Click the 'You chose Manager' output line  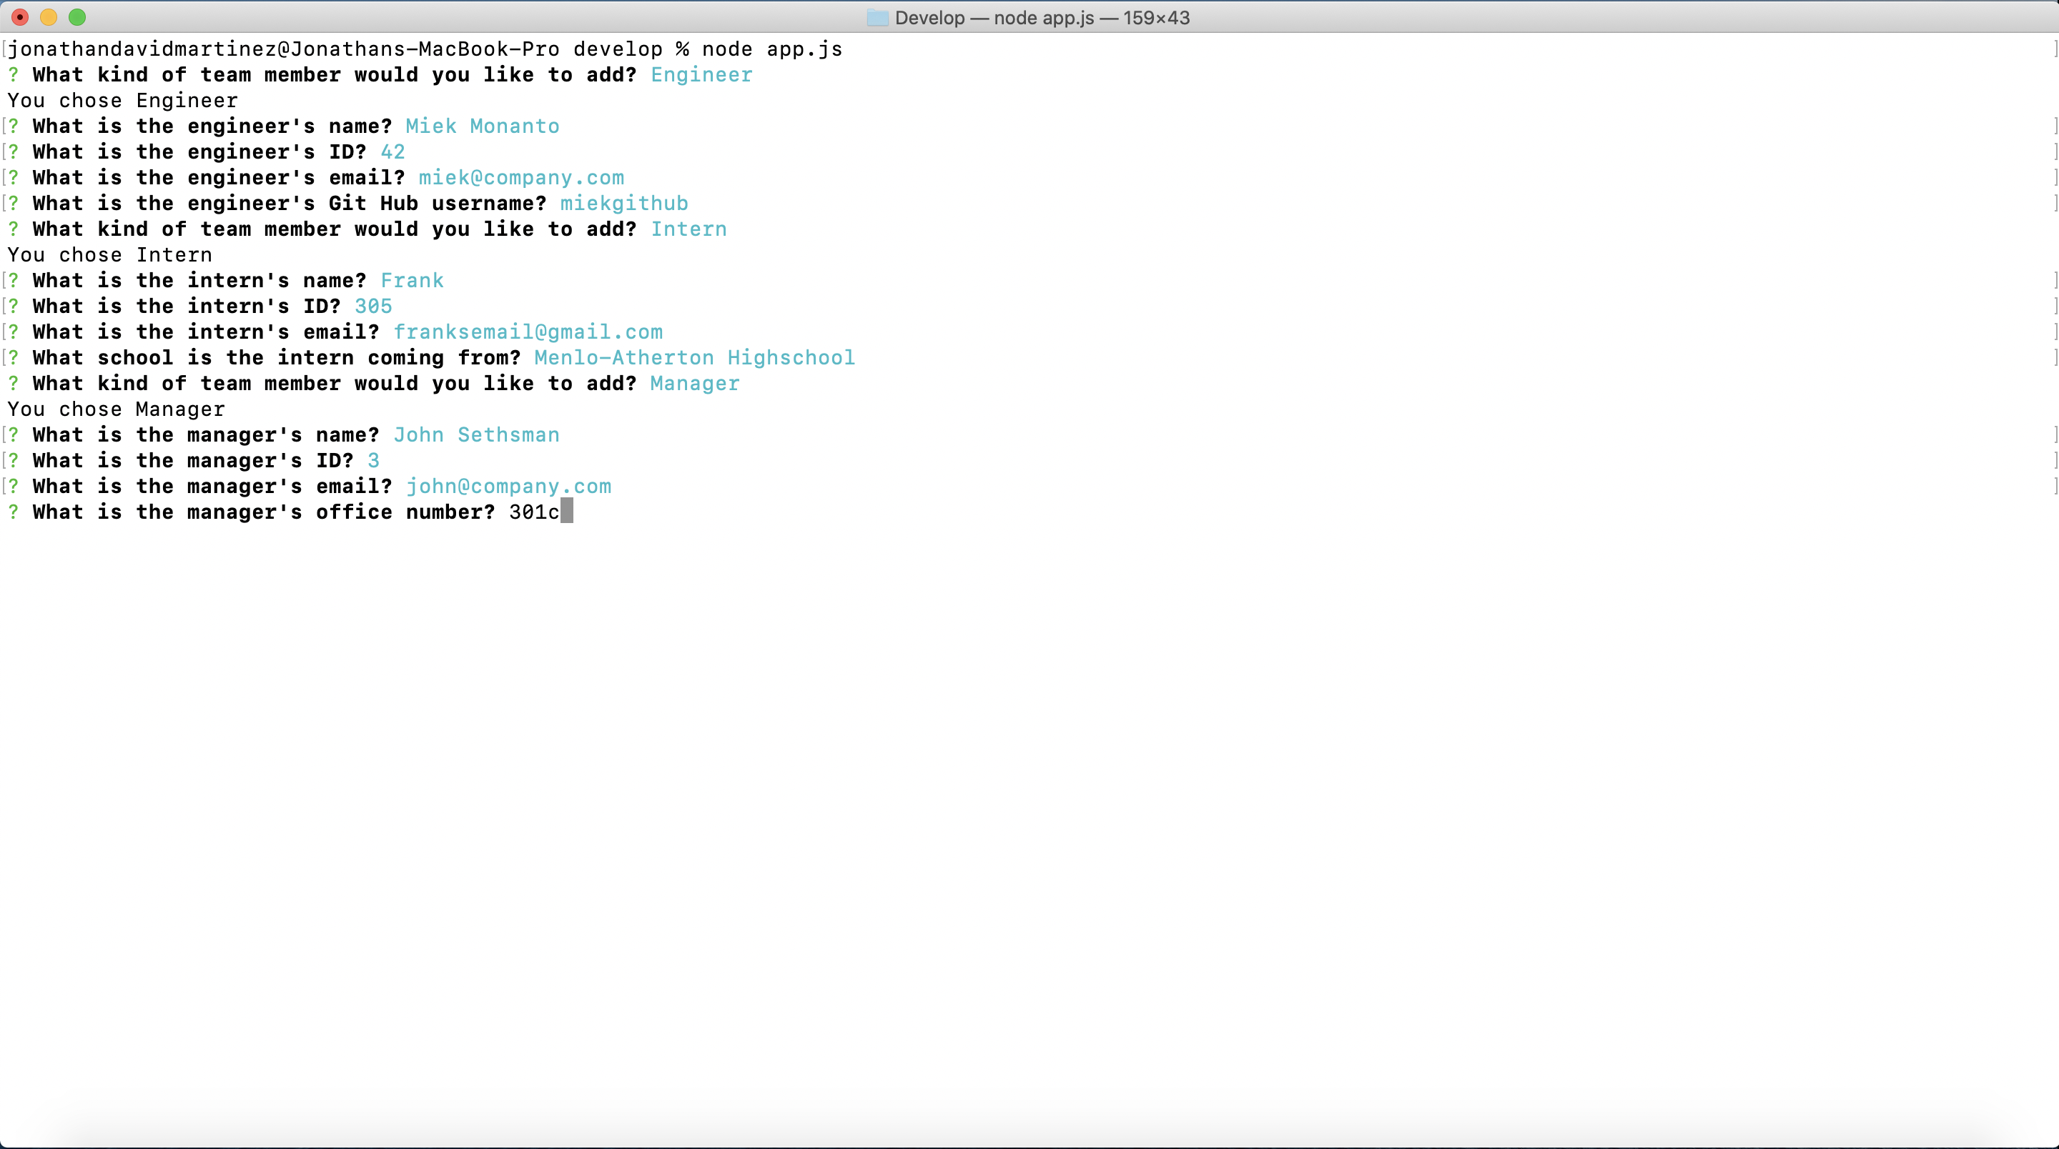click(117, 409)
